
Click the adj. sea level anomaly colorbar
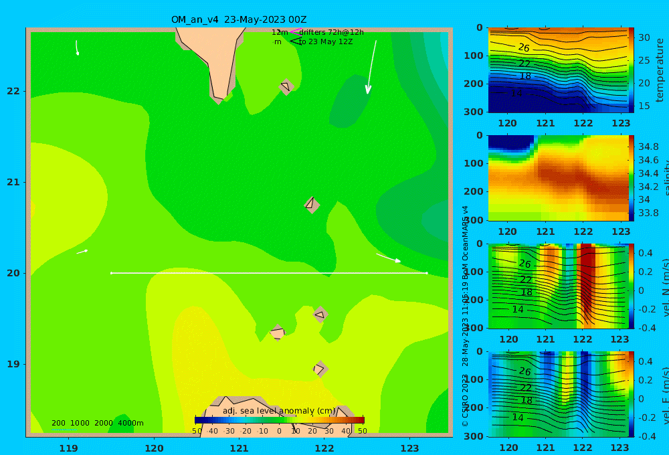point(280,420)
